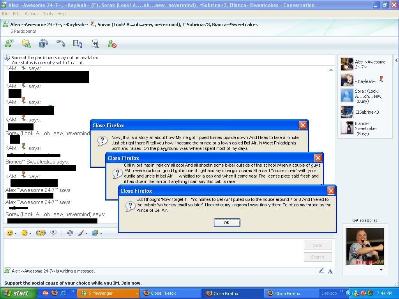Image resolution: width=399 pixels, height=299 pixels.
Task: Click the Firefox quick-launch icon in taskbar
Action: point(55,293)
